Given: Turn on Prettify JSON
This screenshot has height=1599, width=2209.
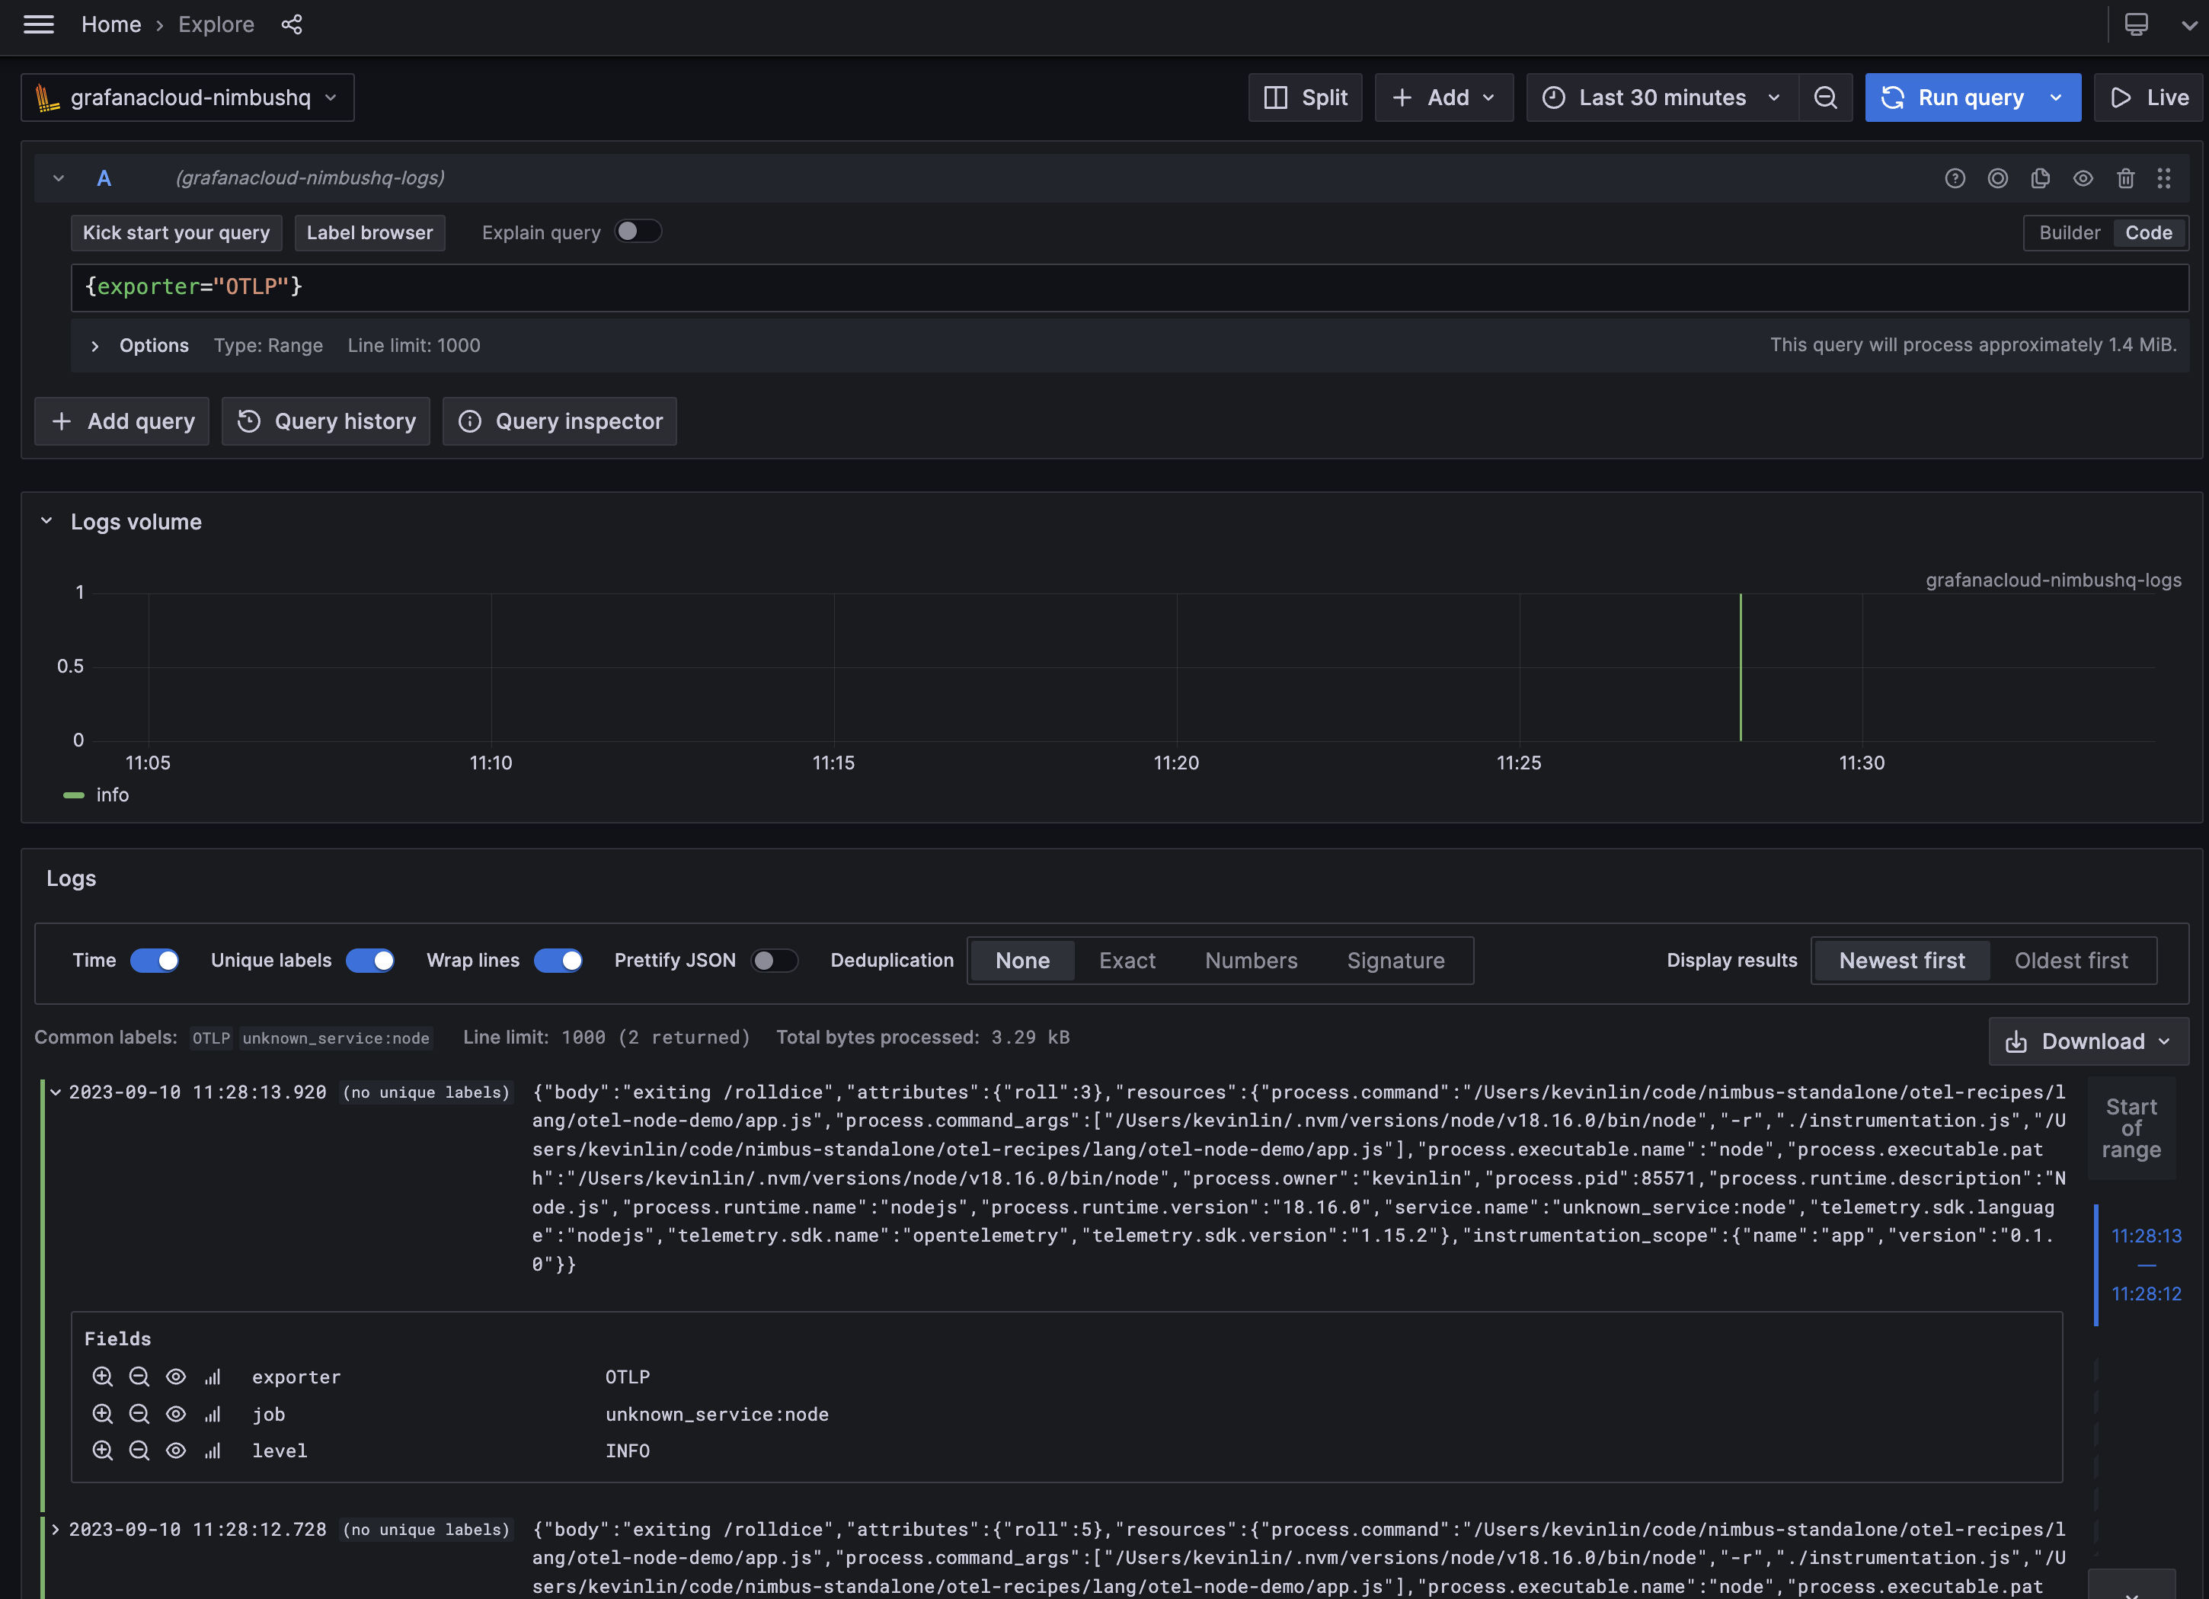Looking at the screenshot, I should 775,959.
